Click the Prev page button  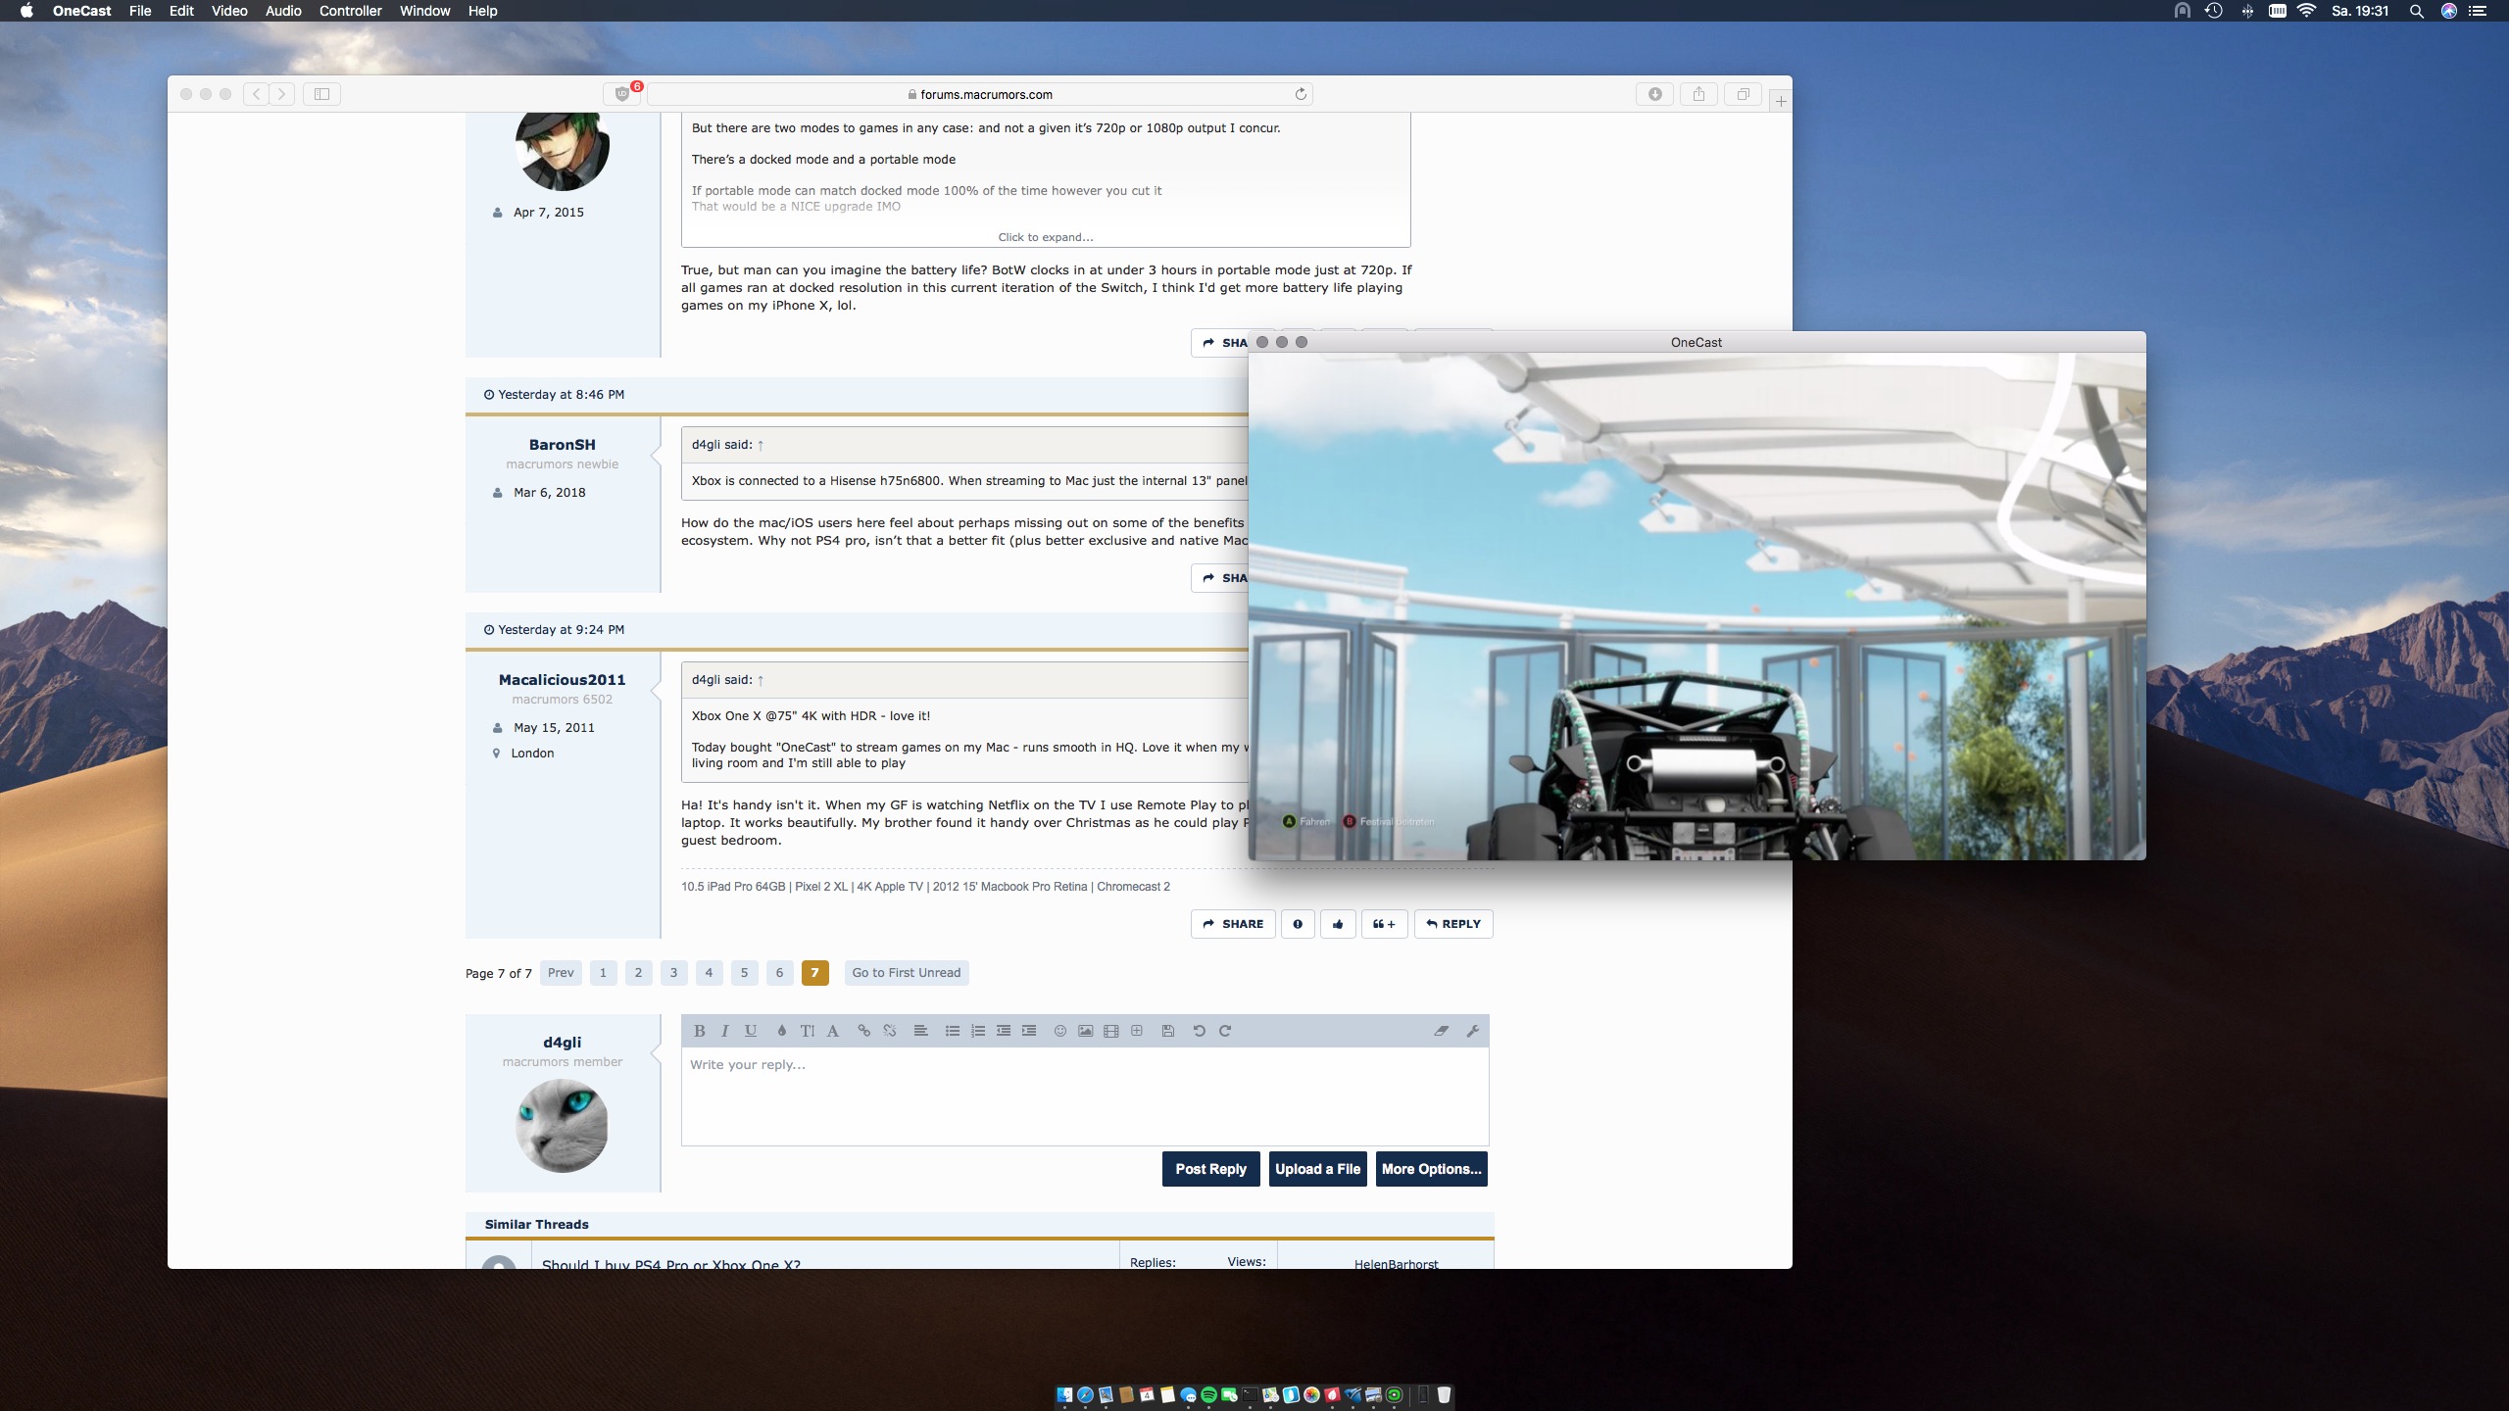[x=561, y=973]
